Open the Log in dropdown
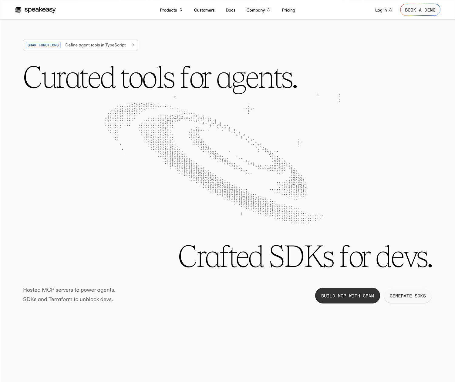Screen dimensions: 455x382 [381, 10]
